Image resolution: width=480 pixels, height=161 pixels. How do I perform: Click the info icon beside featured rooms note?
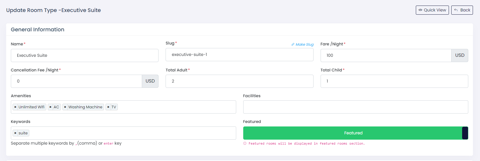coord(245,143)
